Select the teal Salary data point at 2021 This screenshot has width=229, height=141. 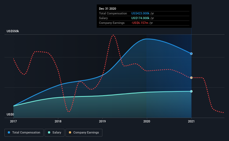[x=191, y=91]
